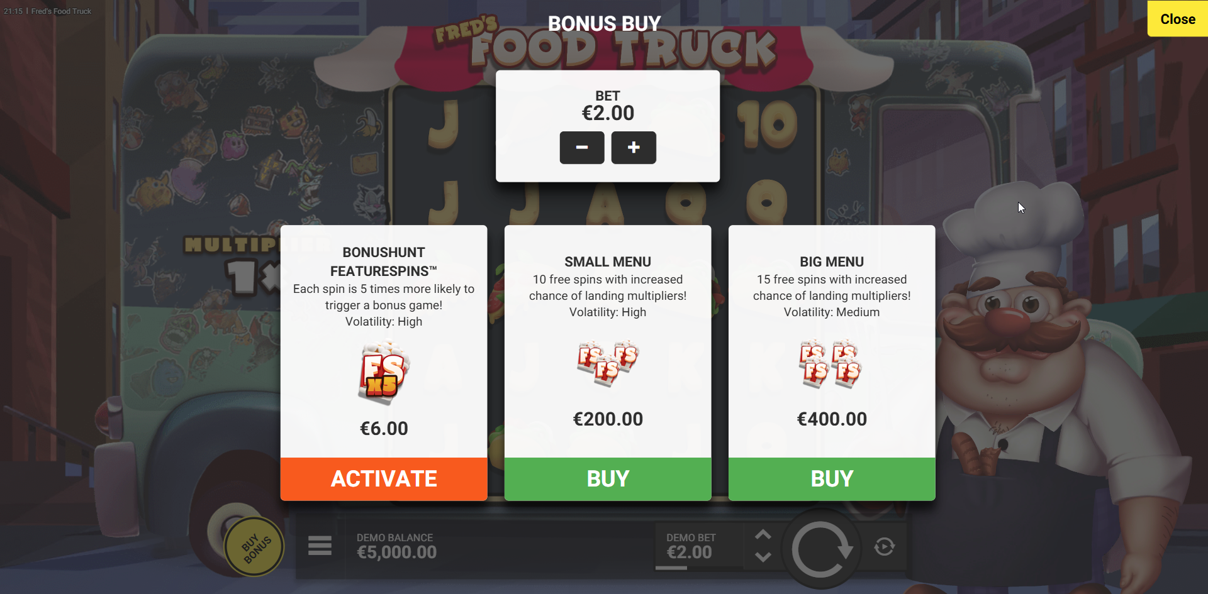1208x594 pixels.
Task: Buy the Big Menu bonus
Action: tap(832, 479)
